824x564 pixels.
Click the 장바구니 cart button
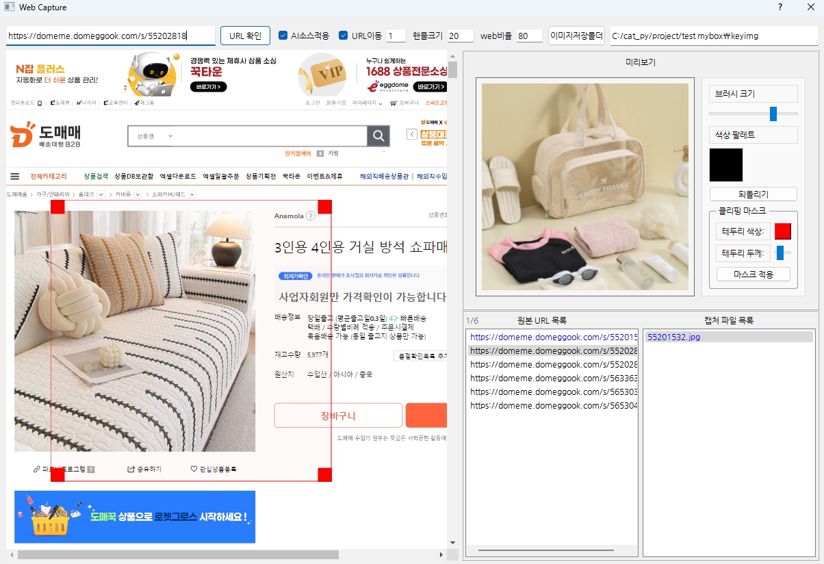pos(338,415)
